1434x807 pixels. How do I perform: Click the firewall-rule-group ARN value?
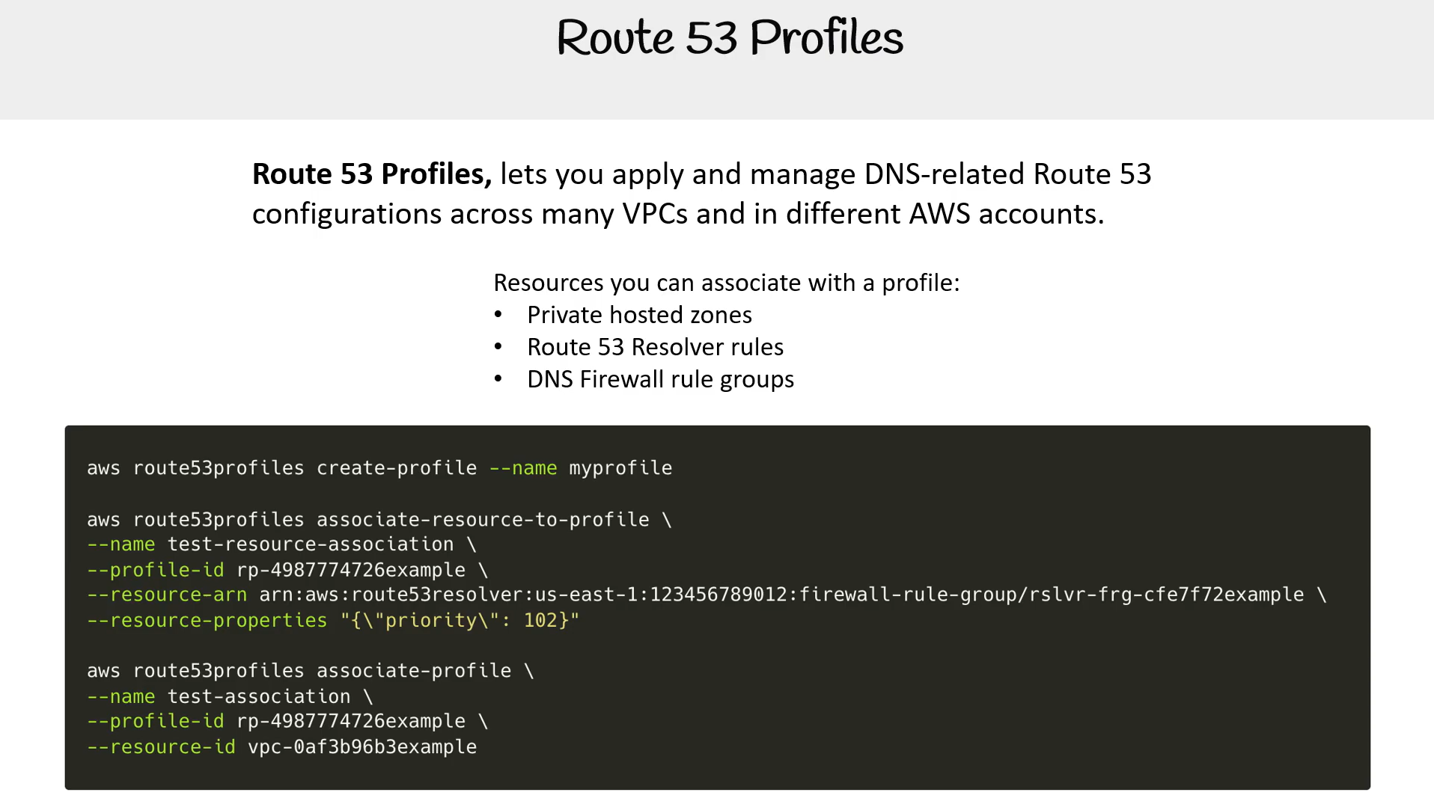pyautogui.click(x=781, y=595)
